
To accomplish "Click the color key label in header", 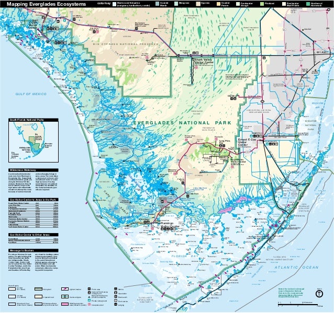I will [x=104, y=4].
